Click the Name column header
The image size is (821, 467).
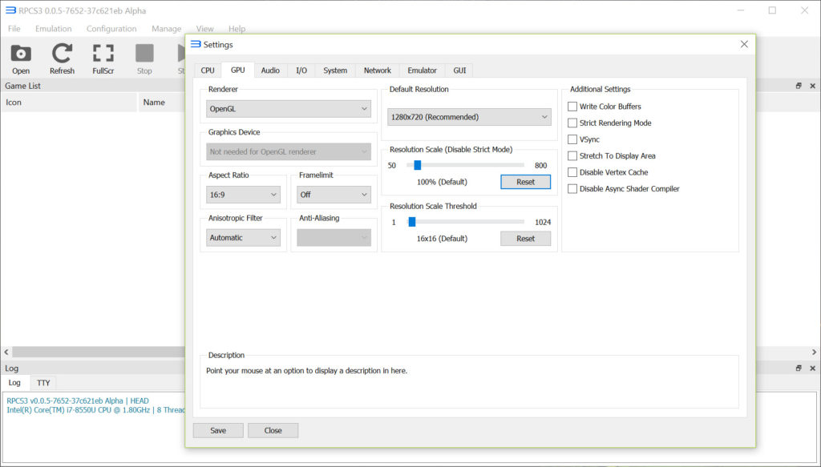[162, 103]
